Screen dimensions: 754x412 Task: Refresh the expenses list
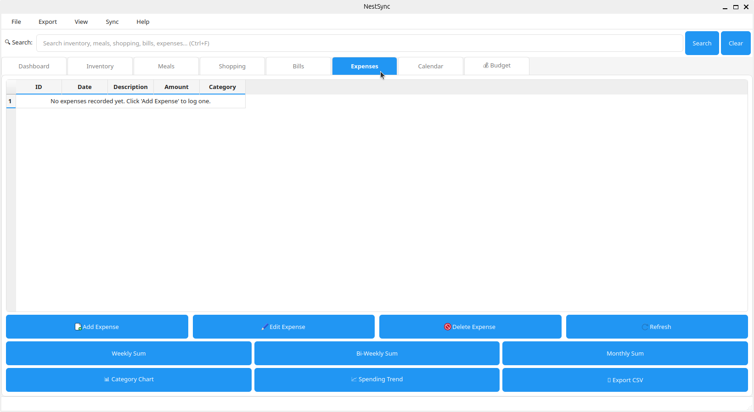[x=657, y=327]
